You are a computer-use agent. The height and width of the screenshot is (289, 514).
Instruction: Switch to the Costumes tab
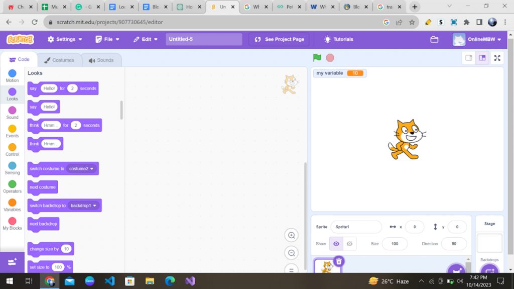point(59,60)
